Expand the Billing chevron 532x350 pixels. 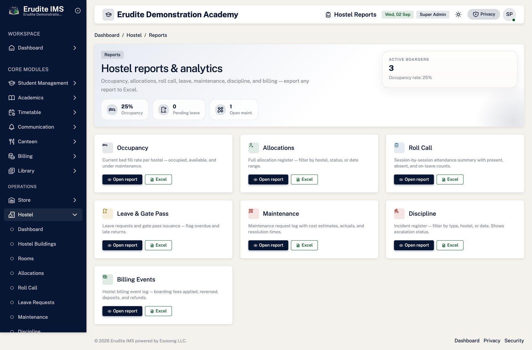[x=75, y=156]
